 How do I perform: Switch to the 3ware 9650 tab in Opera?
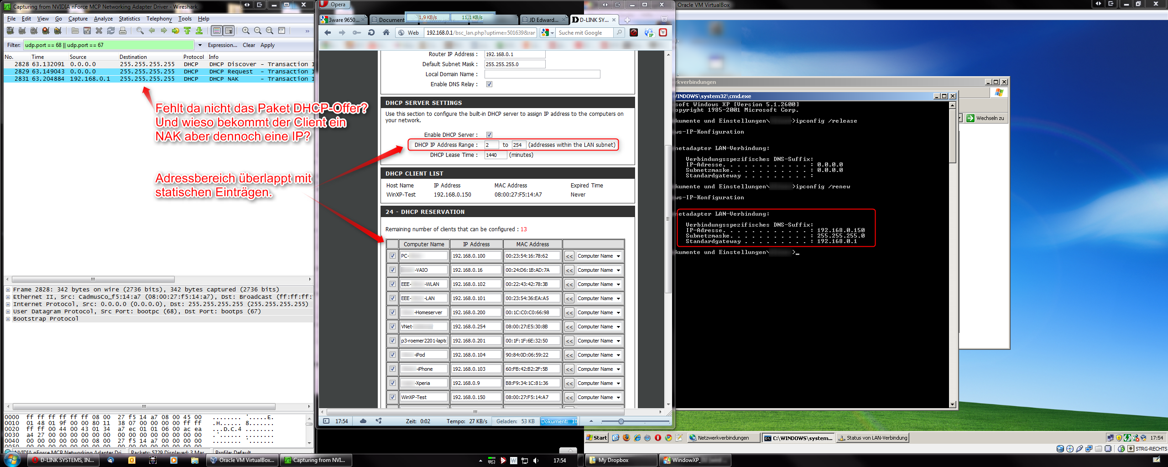[343, 20]
